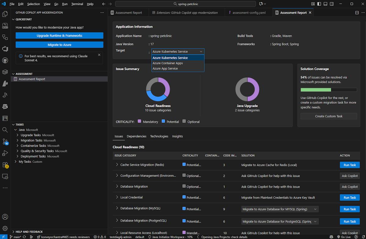Click the Accounts icon in activity bar
The width and height of the screenshot is (366, 239).
[x=5, y=217]
